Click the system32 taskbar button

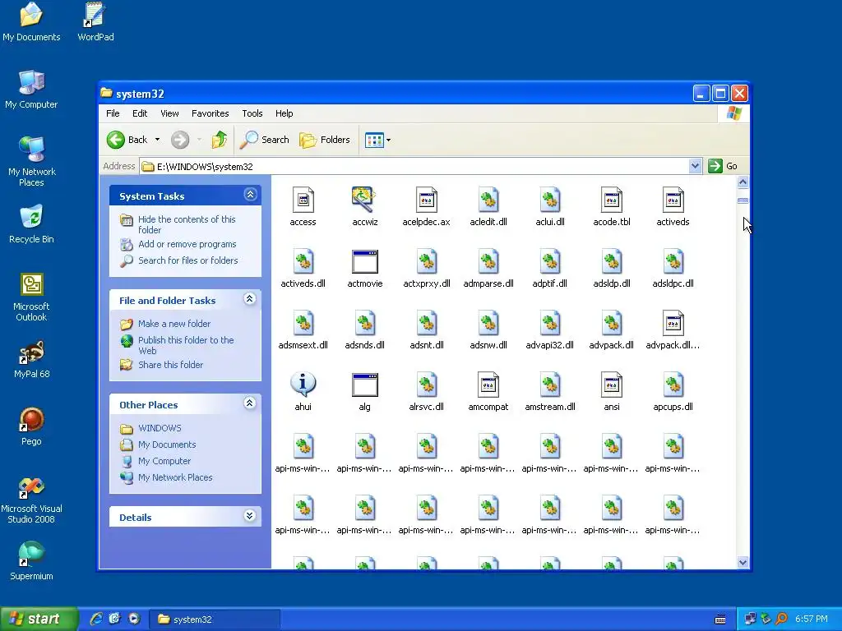tap(215, 619)
